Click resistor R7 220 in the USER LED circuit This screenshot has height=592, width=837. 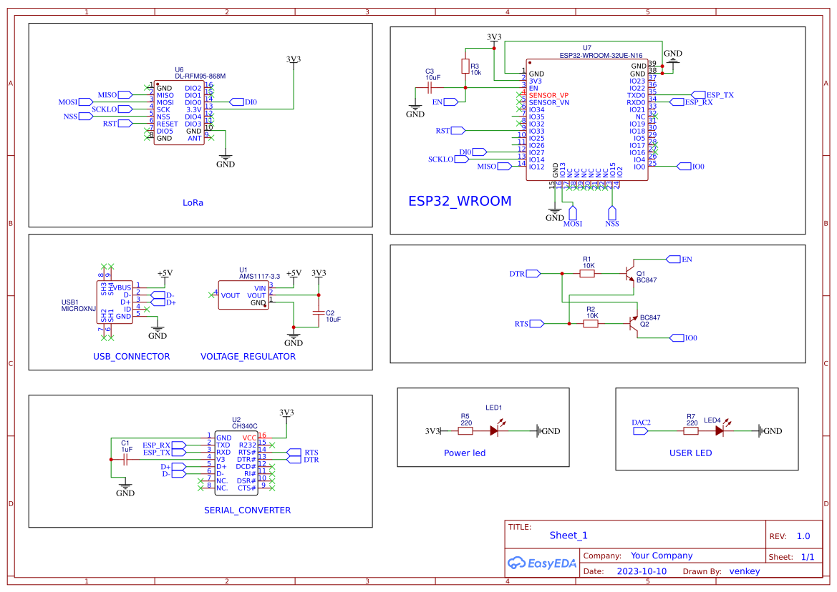(x=691, y=430)
